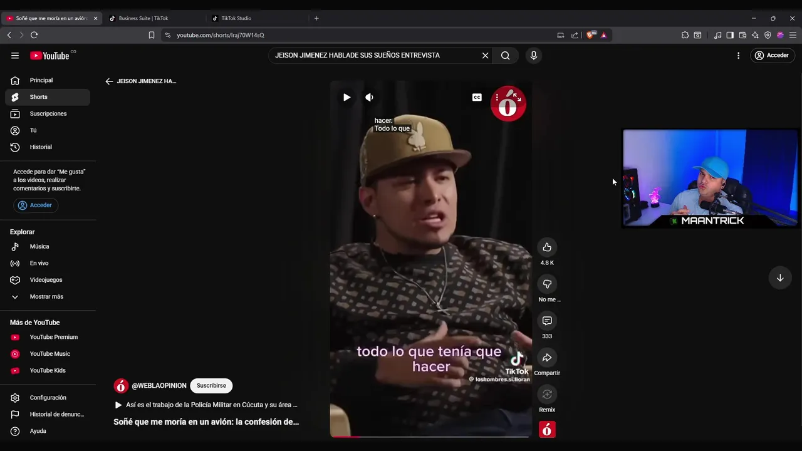Seek on the Short's red progress bar
The height and width of the screenshot is (451, 802).
(430, 437)
